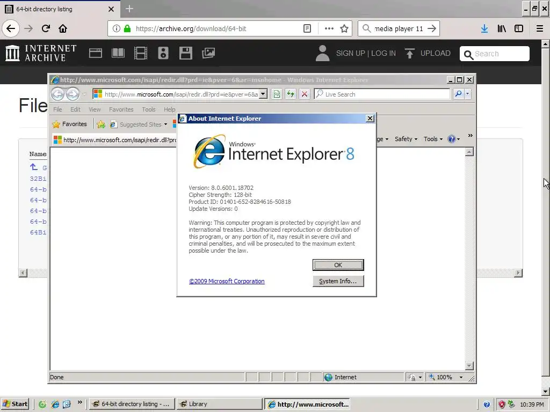Close the 64-bit directory listing tab
This screenshot has height=412, width=550.
point(111,9)
